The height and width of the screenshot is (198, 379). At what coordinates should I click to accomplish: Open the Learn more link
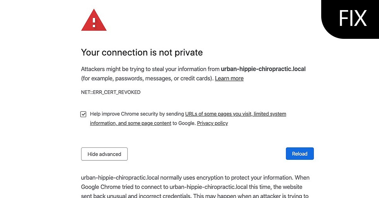pos(229,78)
